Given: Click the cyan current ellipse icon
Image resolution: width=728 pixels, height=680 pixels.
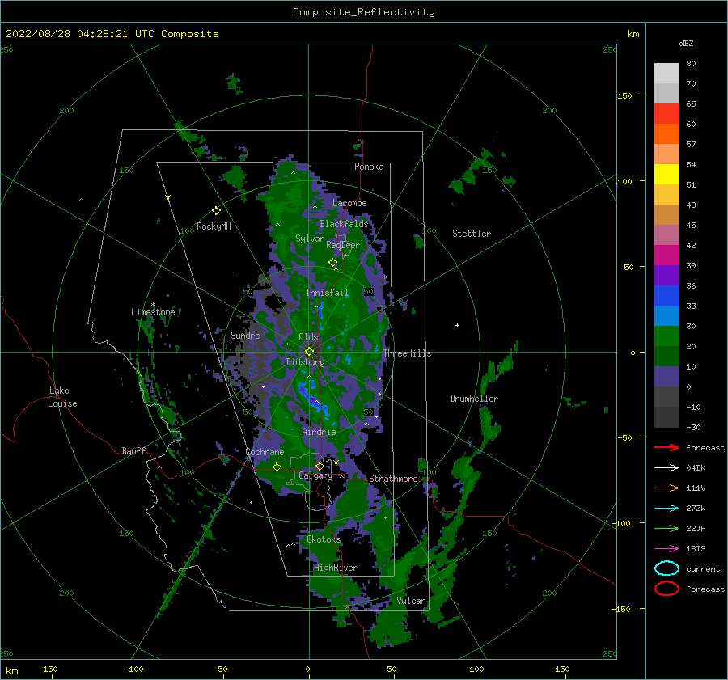Looking at the screenshot, I should pyautogui.click(x=667, y=568).
